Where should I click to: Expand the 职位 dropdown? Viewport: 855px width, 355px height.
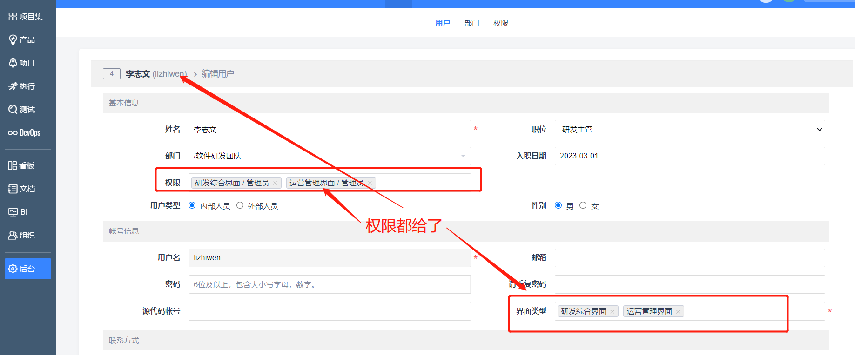tap(689, 130)
